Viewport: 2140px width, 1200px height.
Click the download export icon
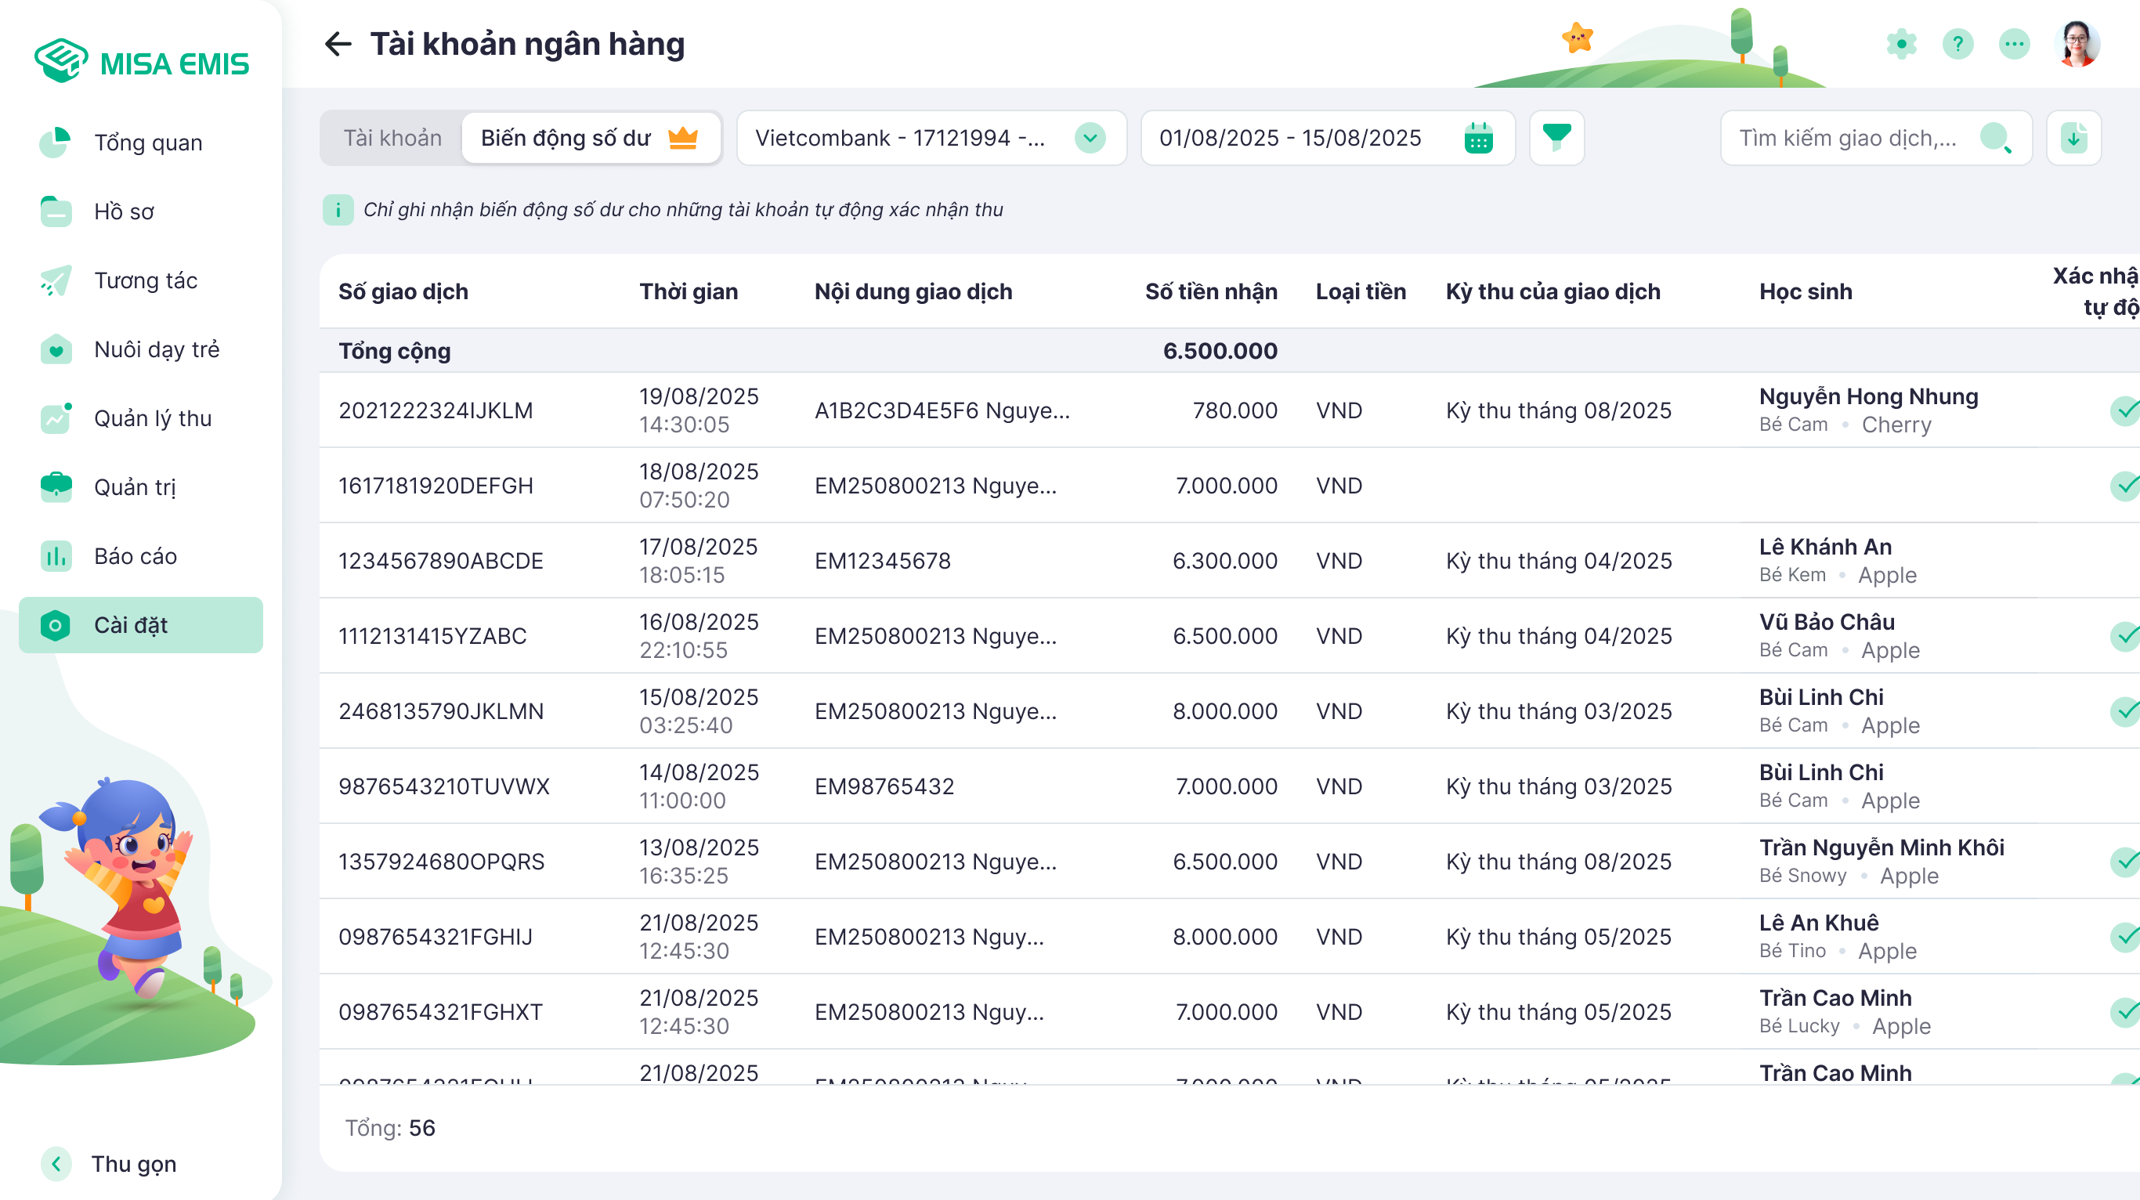[2073, 138]
